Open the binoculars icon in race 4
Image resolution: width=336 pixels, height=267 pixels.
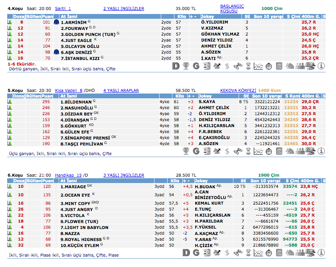coord(238,66)
